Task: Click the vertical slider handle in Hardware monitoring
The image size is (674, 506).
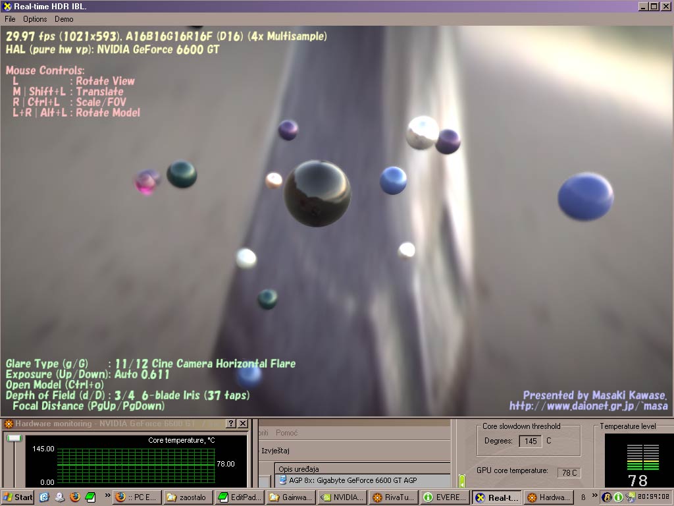Action: point(14,439)
